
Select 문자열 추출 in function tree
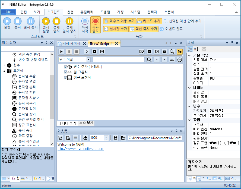point(27,76)
